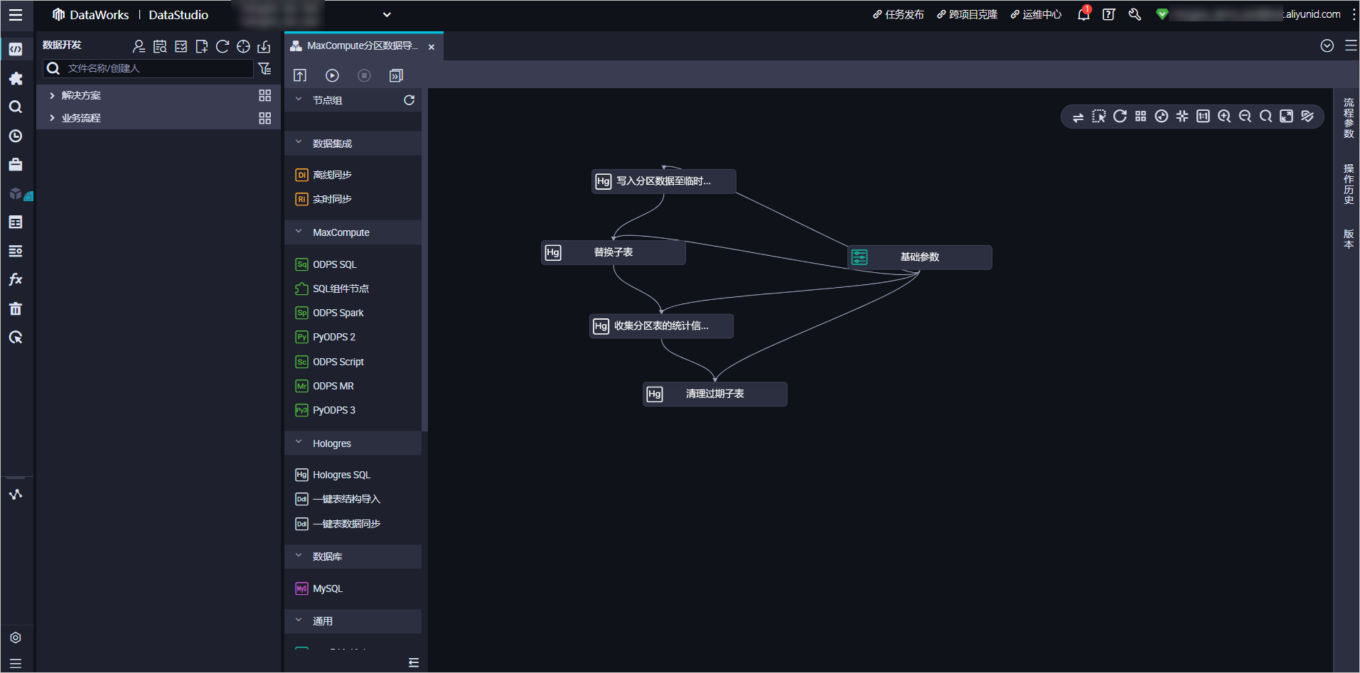This screenshot has height=673, width=1360.
Task: Open the 跨项目克隆 link
Action: [967, 15]
